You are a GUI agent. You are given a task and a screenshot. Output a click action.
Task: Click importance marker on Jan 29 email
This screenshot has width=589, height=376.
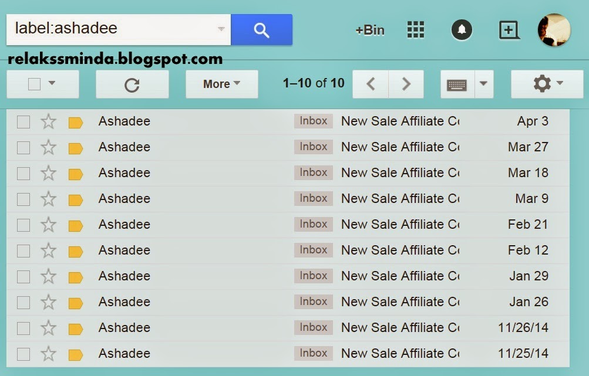click(76, 277)
